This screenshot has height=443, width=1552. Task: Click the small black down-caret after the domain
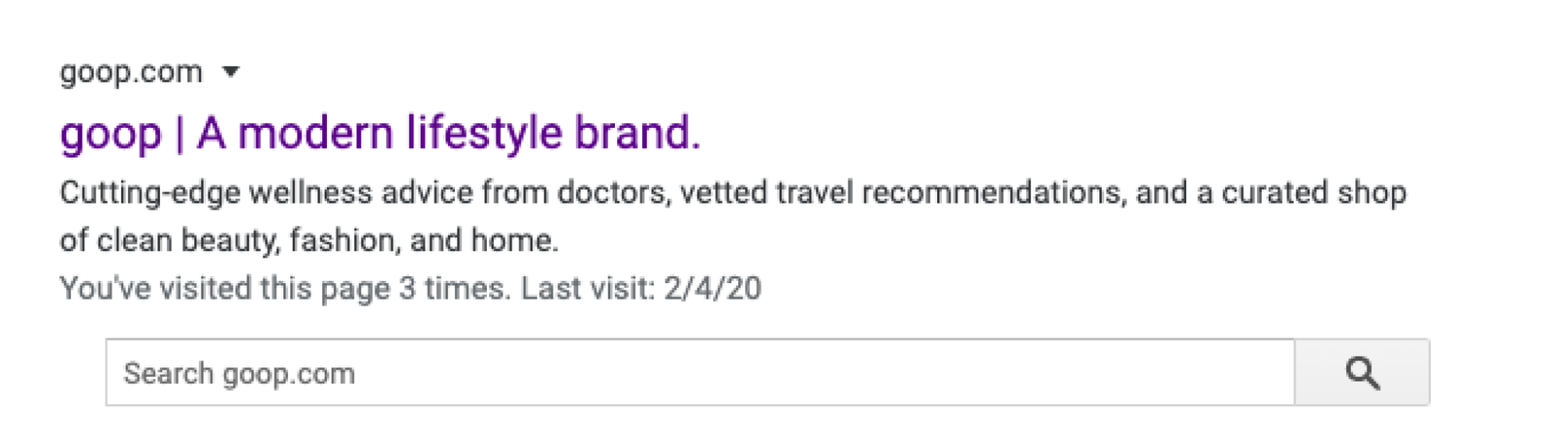(x=231, y=72)
